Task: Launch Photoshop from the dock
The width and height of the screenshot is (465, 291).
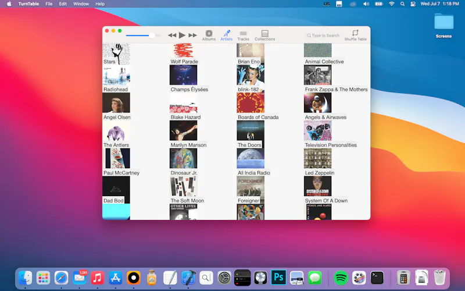Action: coord(278,278)
